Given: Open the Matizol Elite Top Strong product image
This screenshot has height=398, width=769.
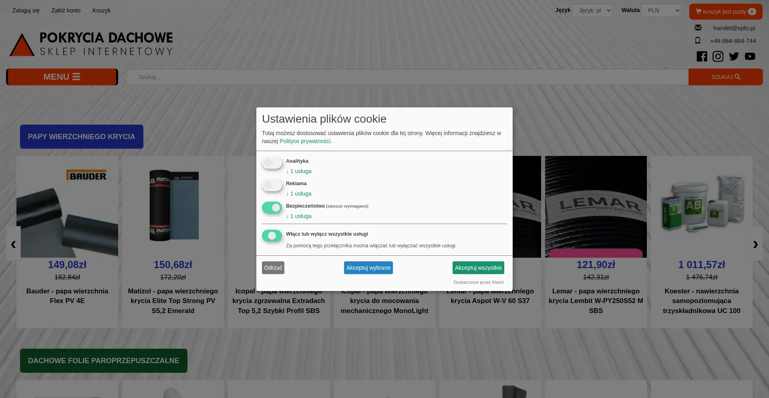Looking at the screenshot, I should [x=173, y=207].
